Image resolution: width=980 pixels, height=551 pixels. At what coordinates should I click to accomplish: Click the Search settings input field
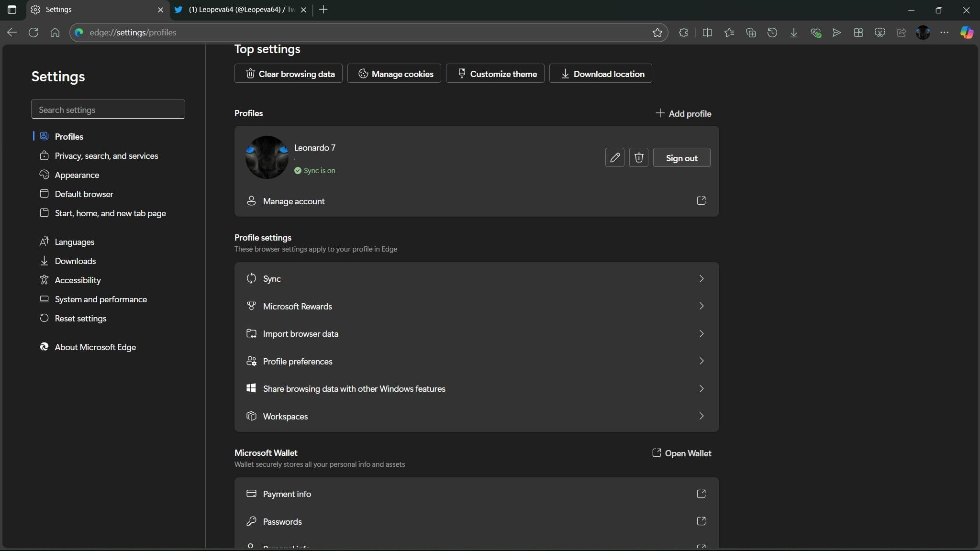(x=108, y=109)
